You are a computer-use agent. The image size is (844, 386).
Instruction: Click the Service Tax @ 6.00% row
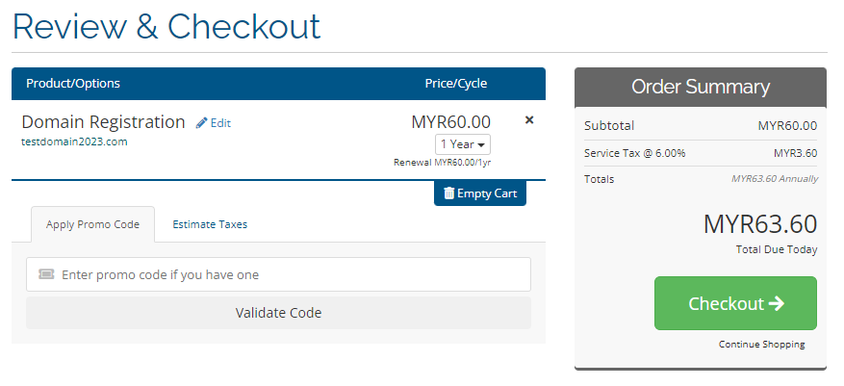(x=701, y=153)
